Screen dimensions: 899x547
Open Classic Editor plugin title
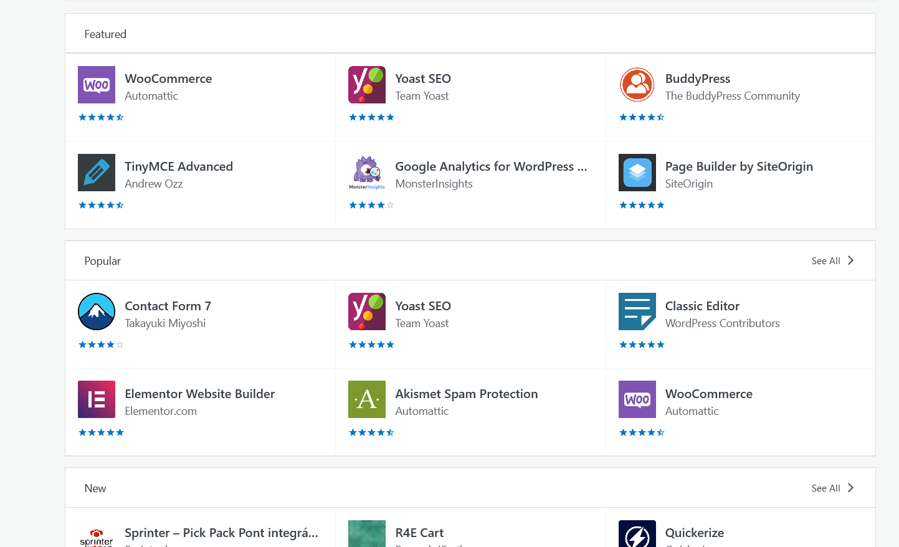702,306
